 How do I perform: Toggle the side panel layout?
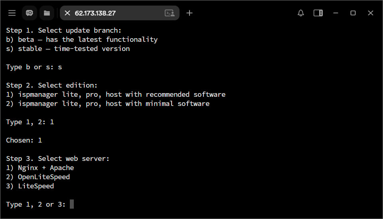pos(318,13)
